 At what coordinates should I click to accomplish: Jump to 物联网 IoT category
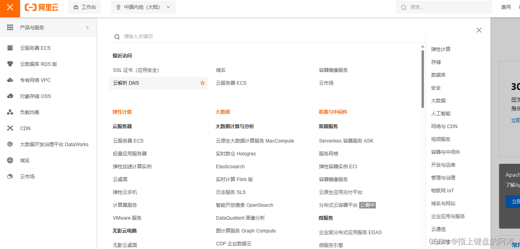(442, 191)
